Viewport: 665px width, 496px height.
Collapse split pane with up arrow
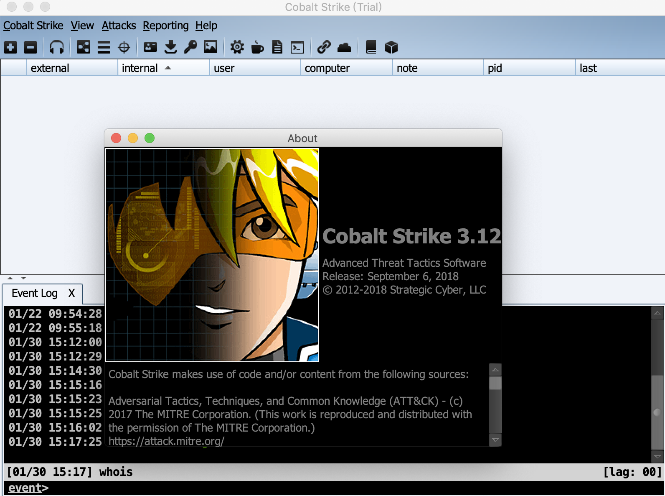click(10, 278)
